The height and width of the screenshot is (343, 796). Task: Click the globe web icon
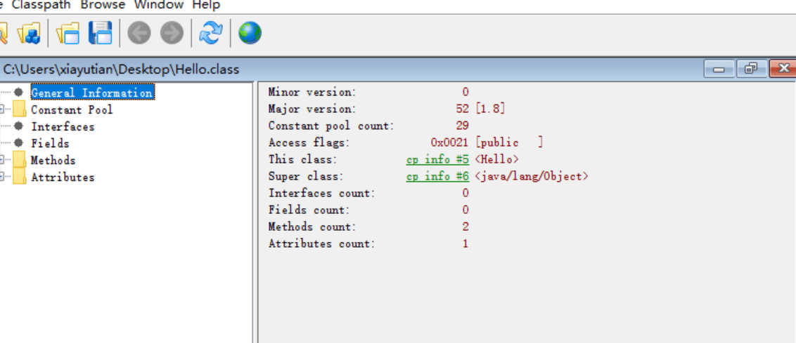(x=250, y=32)
